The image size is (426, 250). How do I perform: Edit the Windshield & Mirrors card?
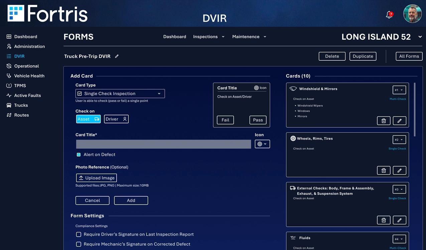coord(399,121)
